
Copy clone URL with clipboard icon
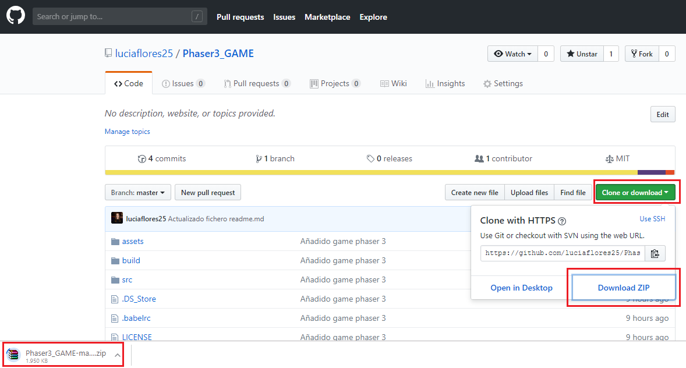pos(655,253)
